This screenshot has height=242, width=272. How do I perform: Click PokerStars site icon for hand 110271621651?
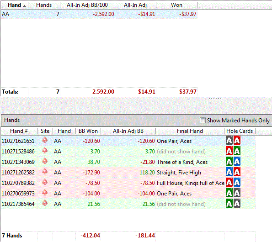pyautogui.click(x=45, y=140)
